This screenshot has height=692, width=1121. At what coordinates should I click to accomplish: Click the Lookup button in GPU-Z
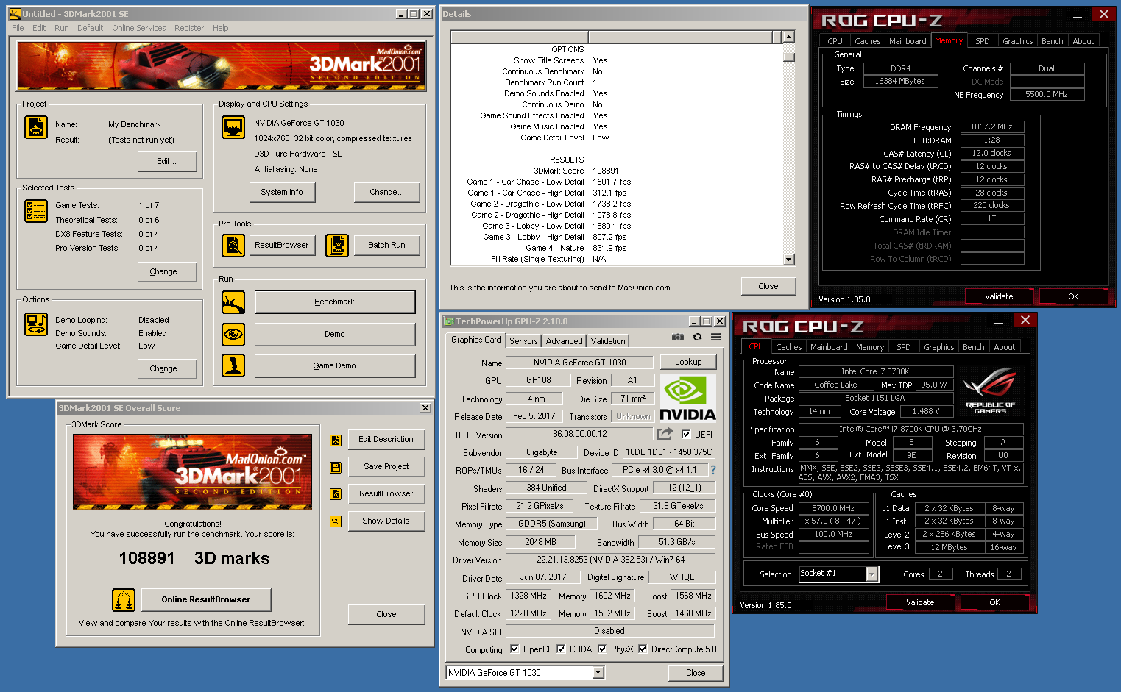(x=688, y=362)
